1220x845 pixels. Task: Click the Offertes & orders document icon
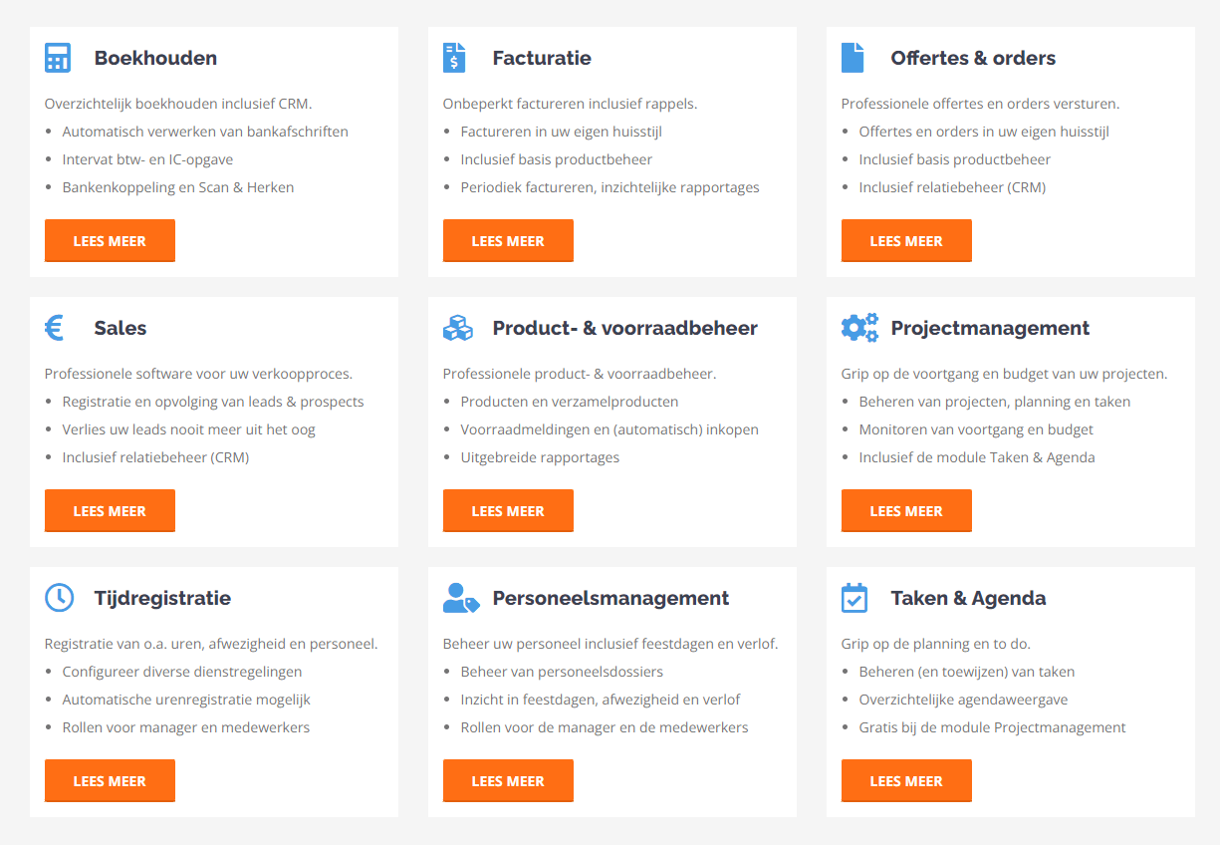coord(854,57)
